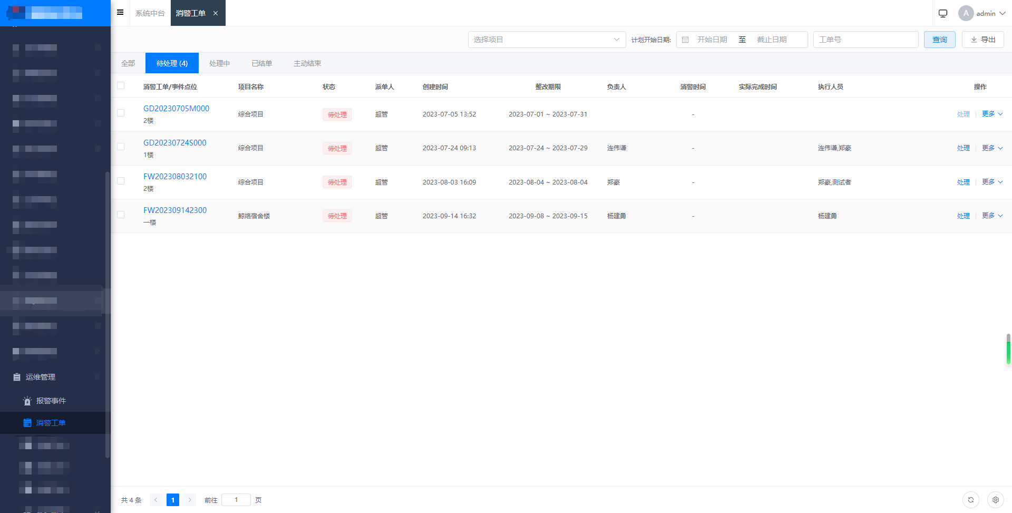
Task: Expand 更多 for FW202309142300 row
Action: 992,216
